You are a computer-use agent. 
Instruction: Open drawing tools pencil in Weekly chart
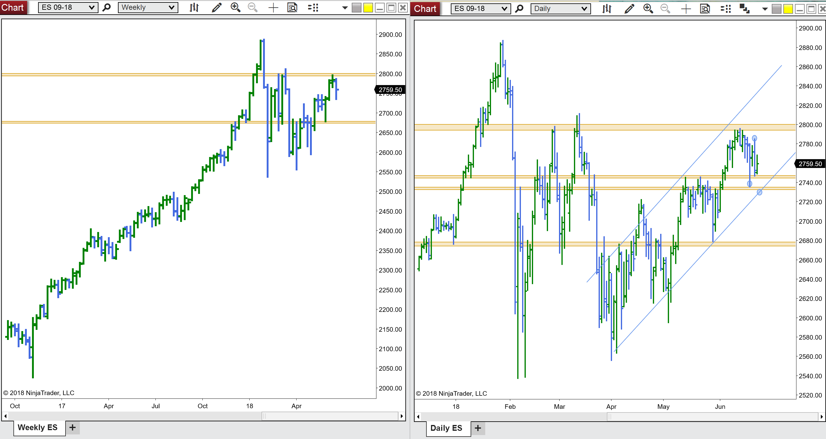[x=217, y=7]
